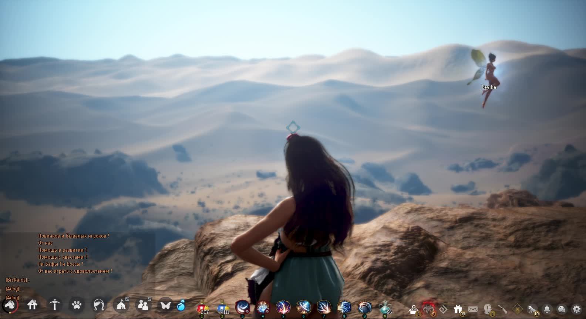Open the gear settings icon
The width and height of the screenshot is (586, 319).
point(577,309)
